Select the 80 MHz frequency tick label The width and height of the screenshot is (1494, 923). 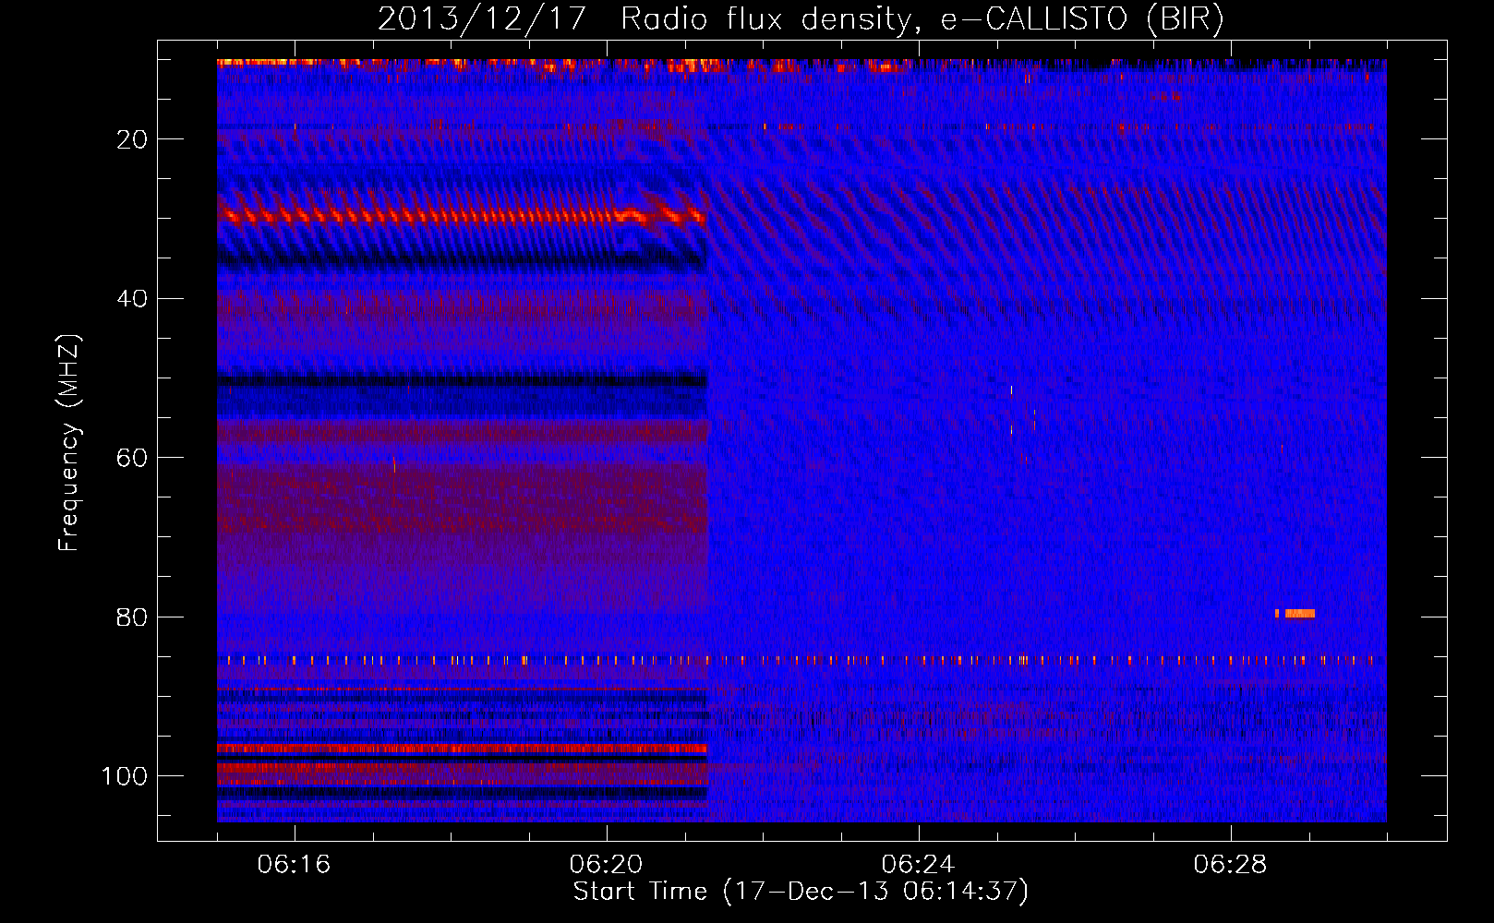click(x=133, y=617)
